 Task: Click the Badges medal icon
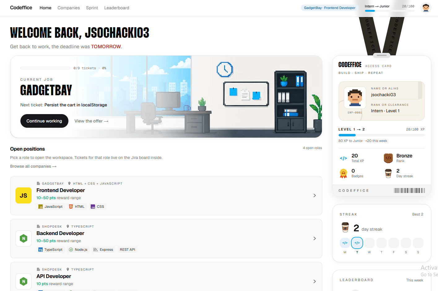click(x=343, y=173)
